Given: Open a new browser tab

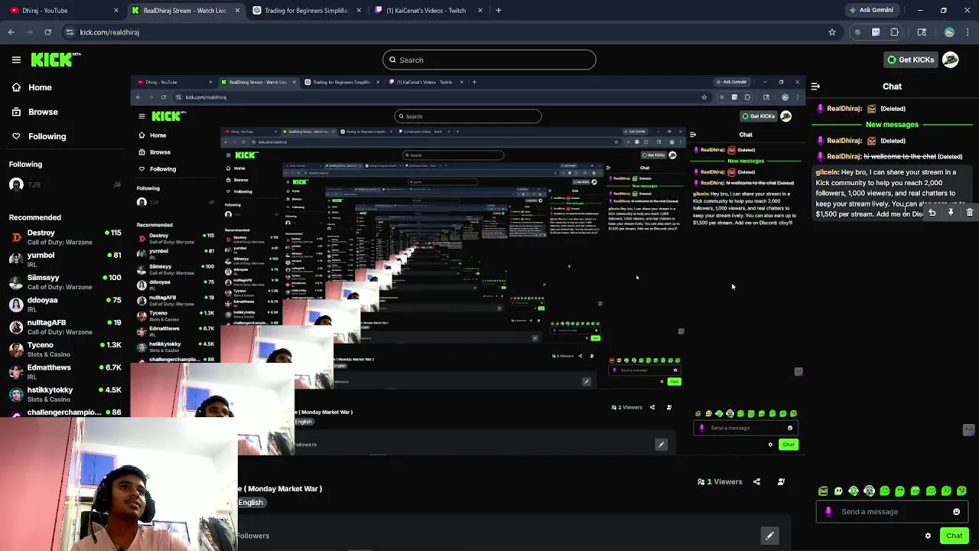Looking at the screenshot, I should (498, 11).
